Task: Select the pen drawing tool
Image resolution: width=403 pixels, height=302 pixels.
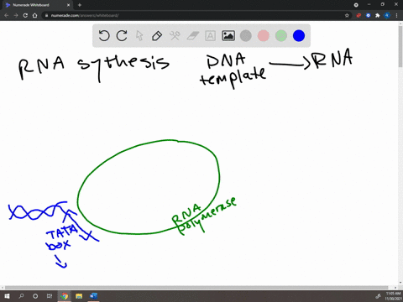Action: coord(157,36)
